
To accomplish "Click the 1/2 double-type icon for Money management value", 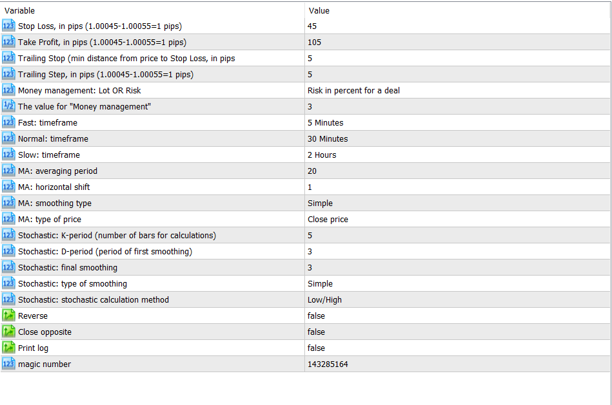I will pyautogui.click(x=8, y=106).
